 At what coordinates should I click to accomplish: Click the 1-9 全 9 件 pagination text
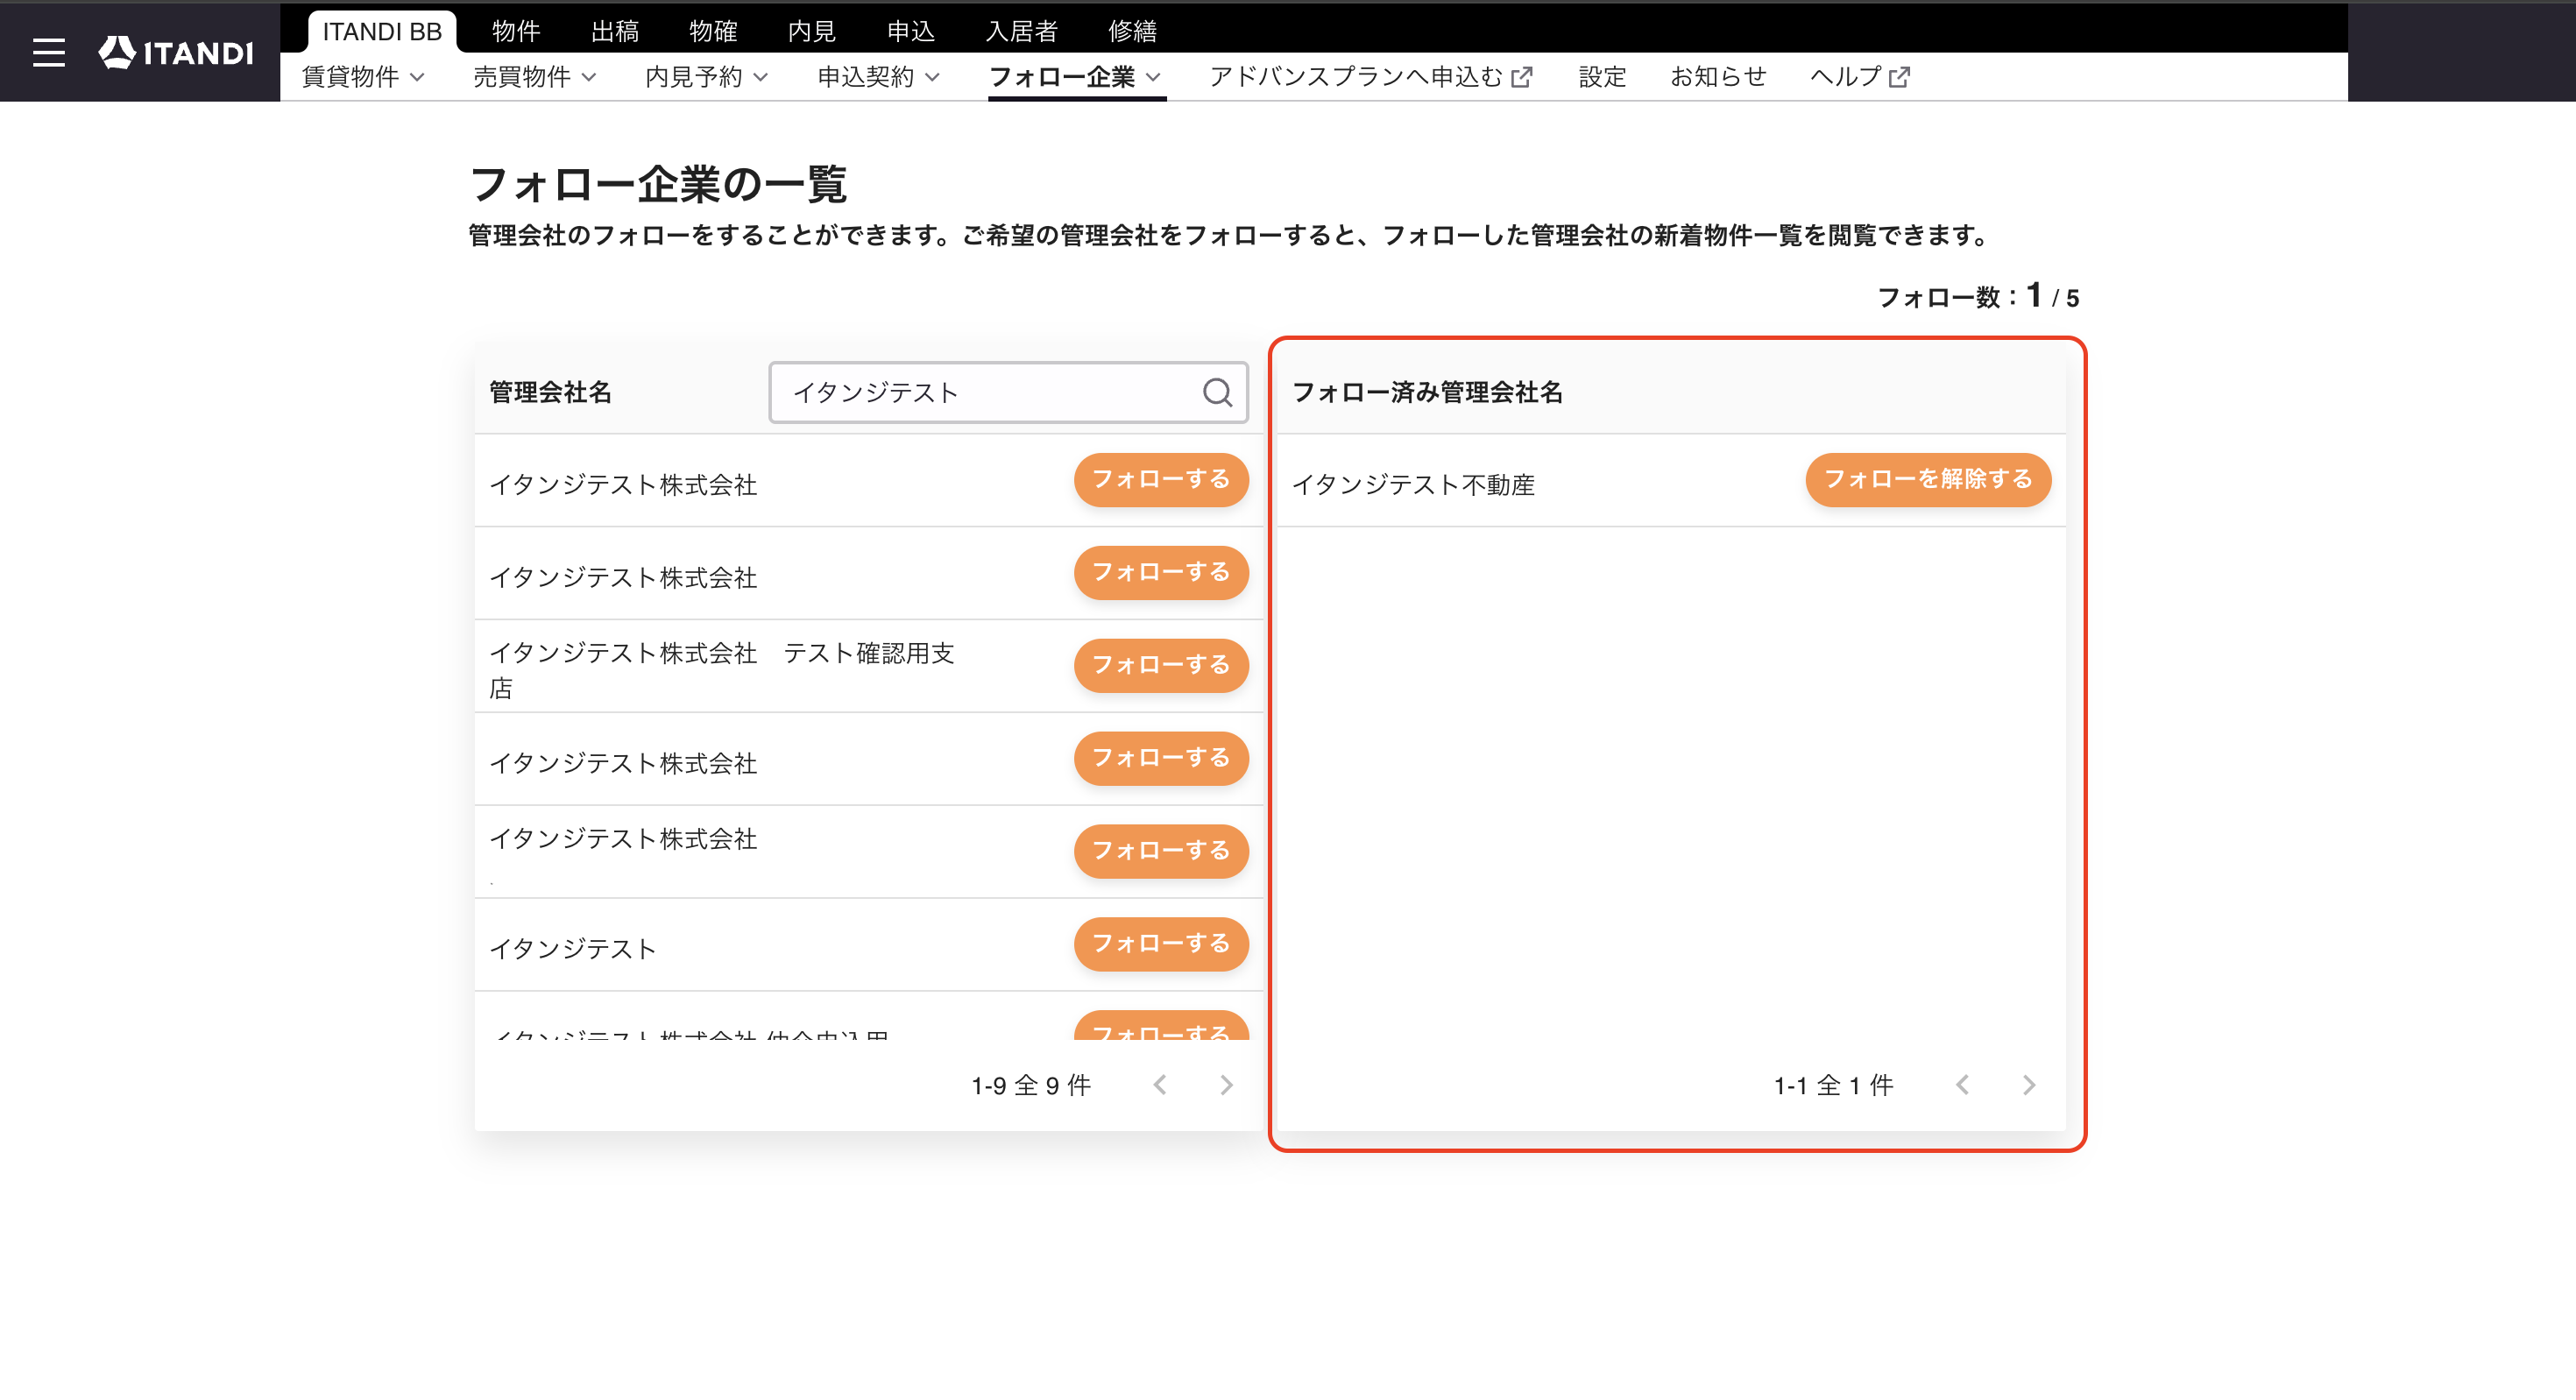(1031, 1085)
